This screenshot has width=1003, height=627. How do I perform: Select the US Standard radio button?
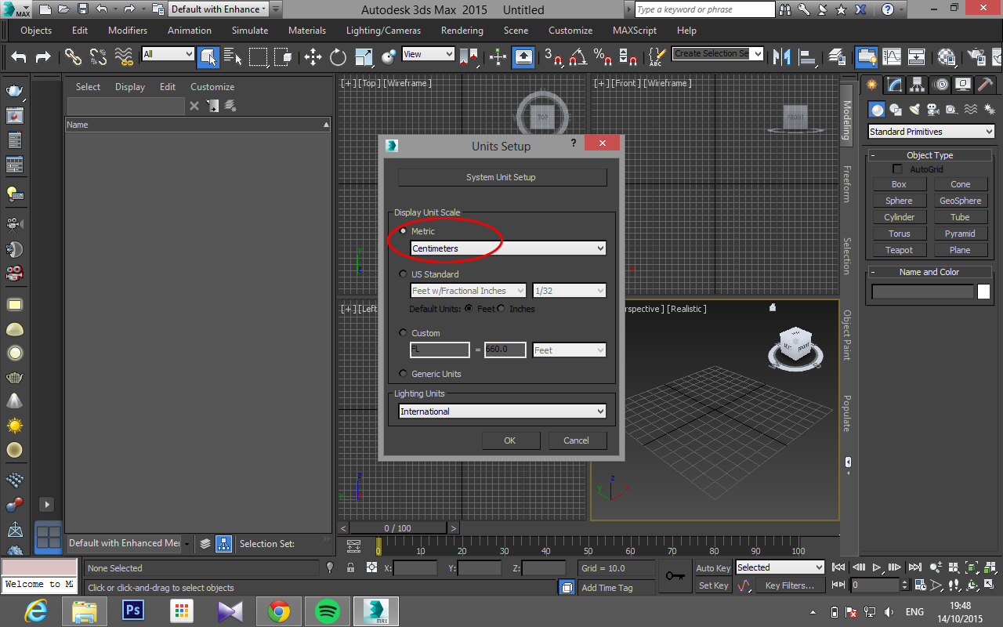pos(404,274)
